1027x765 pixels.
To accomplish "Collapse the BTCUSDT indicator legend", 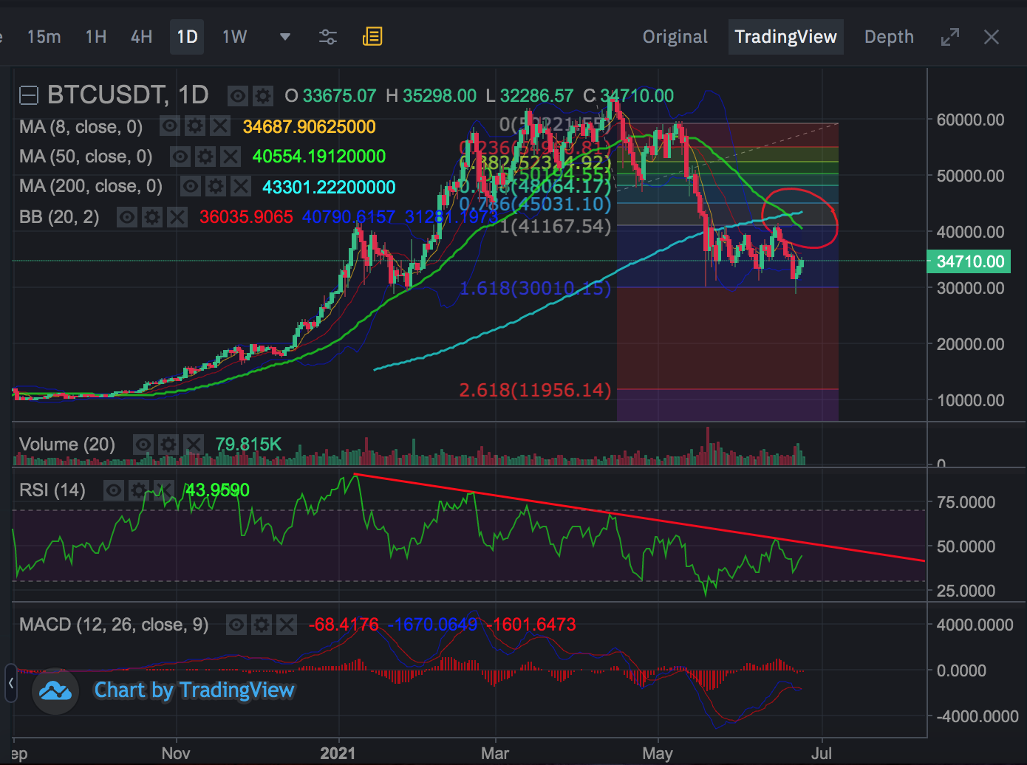I will coord(28,95).
